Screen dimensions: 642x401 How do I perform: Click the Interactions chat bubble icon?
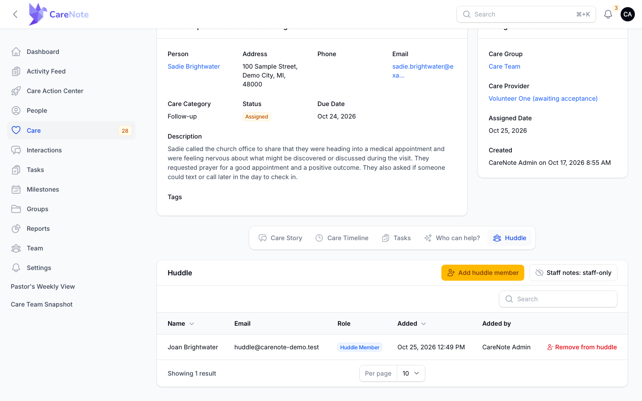pos(16,150)
